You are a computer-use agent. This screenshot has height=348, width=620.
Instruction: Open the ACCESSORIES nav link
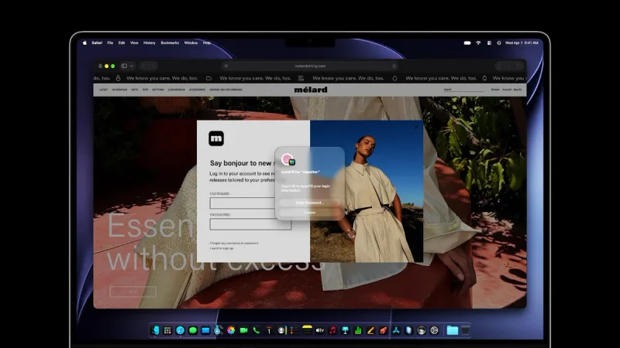coord(197,90)
